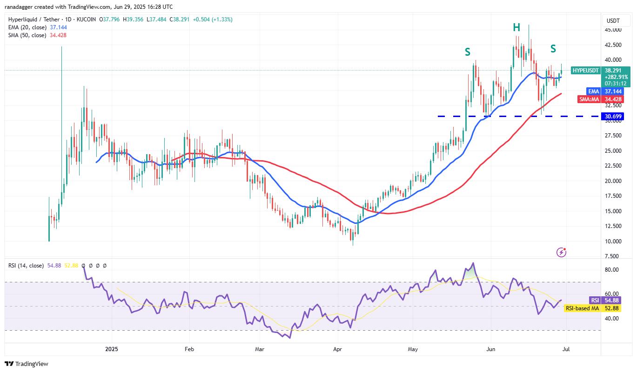Click the purple lightning flash icon
Viewport: 637px width, 372px height.
562,252
